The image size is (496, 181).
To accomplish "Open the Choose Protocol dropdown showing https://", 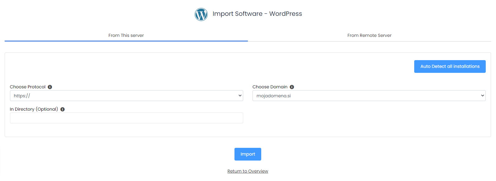I will pyautogui.click(x=127, y=96).
